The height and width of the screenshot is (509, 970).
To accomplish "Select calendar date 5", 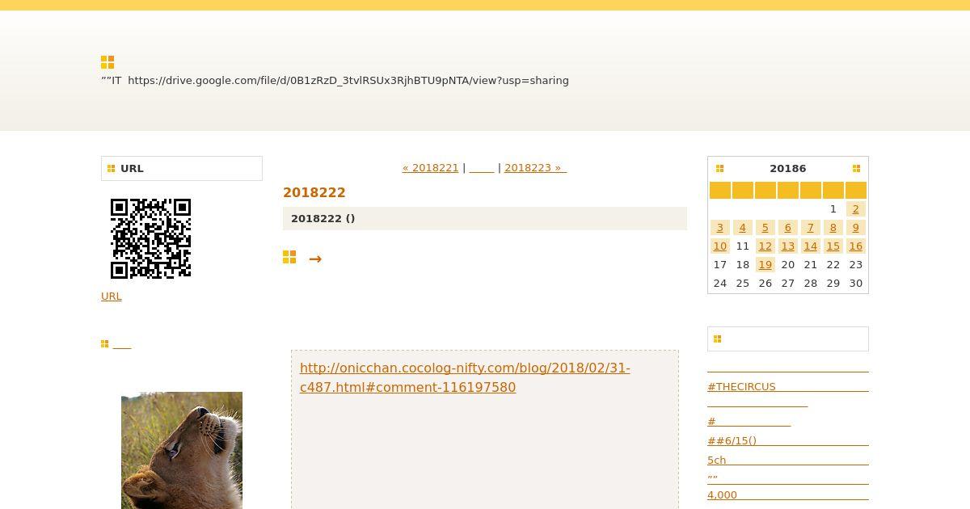I will point(765,228).
